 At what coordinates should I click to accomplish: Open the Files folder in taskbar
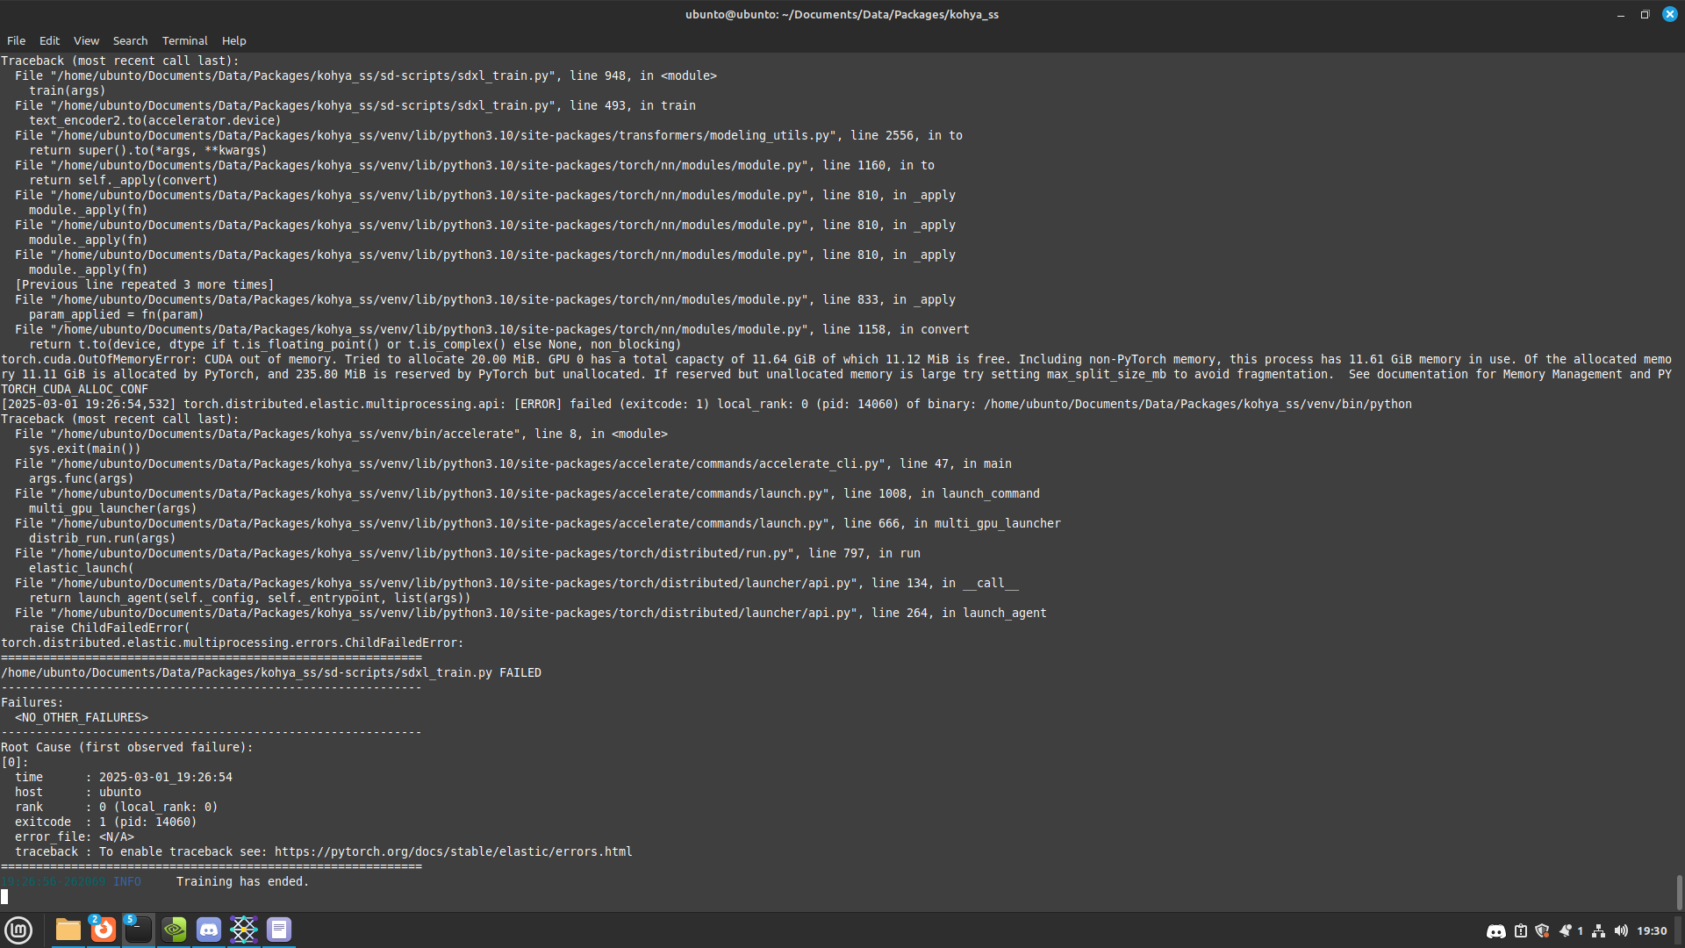coord(68,930)
